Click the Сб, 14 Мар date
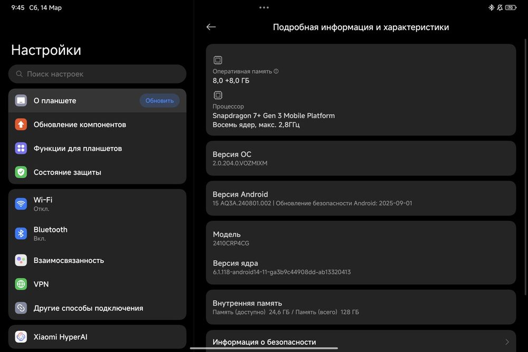528x352 pixels. click(45, 7)
